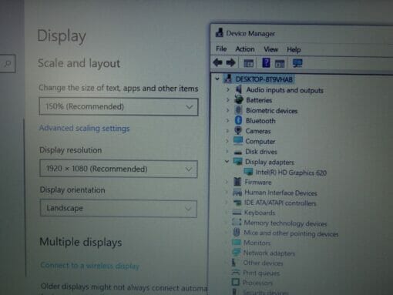Select the Print queues icon
Viewport: 393px width, 295px height.
(x=236, y=273)
